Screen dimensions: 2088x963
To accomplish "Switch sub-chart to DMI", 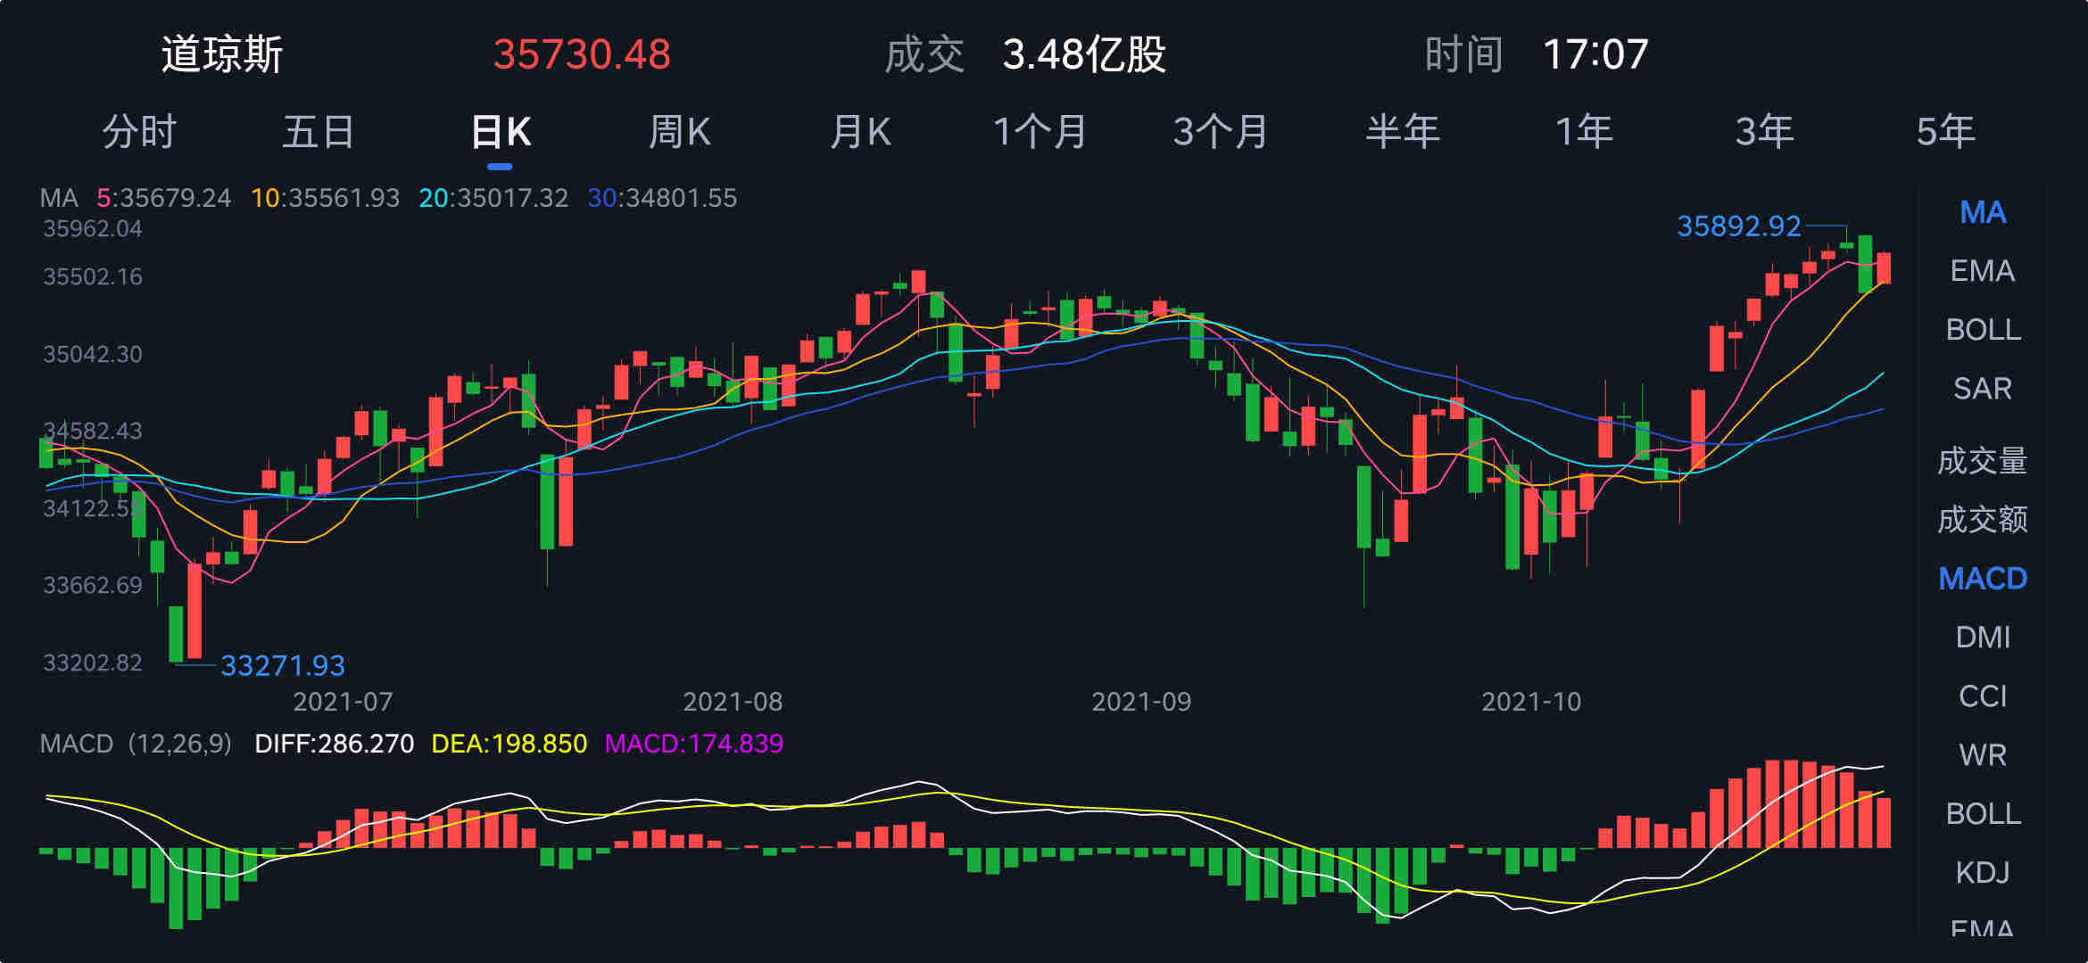I will point(1983,637).
